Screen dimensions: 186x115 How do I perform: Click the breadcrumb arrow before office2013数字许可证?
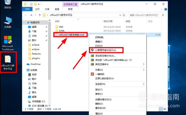tap(48, 15)
